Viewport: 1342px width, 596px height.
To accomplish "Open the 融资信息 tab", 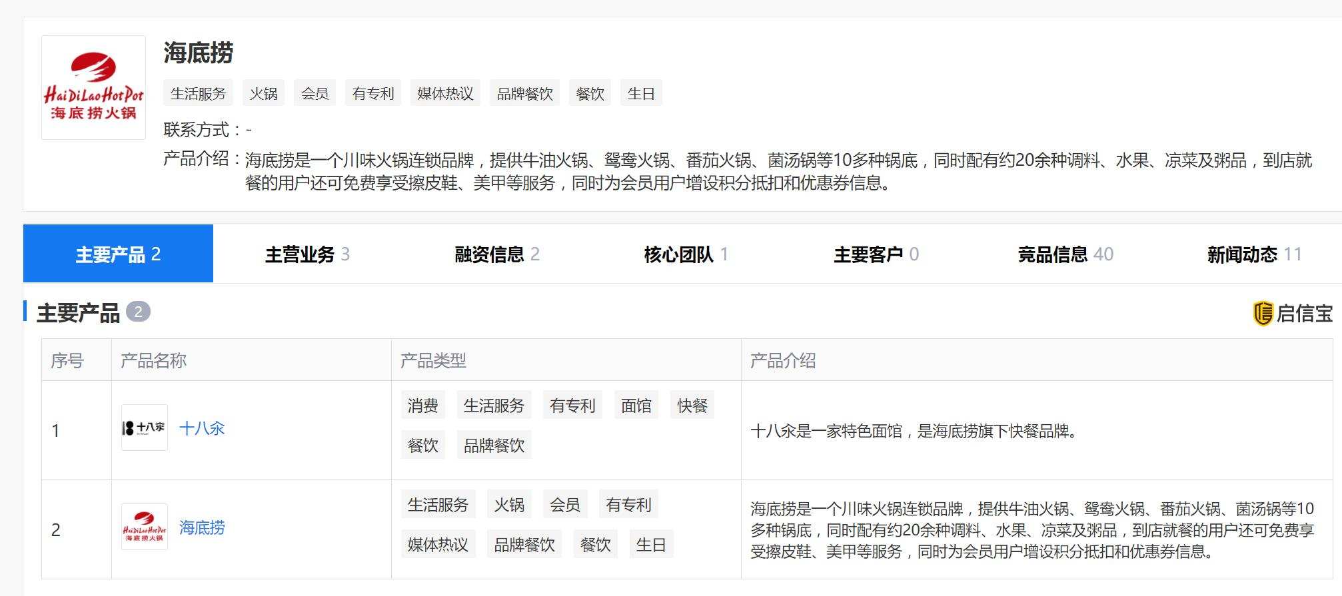I will [x=497, y=254].
